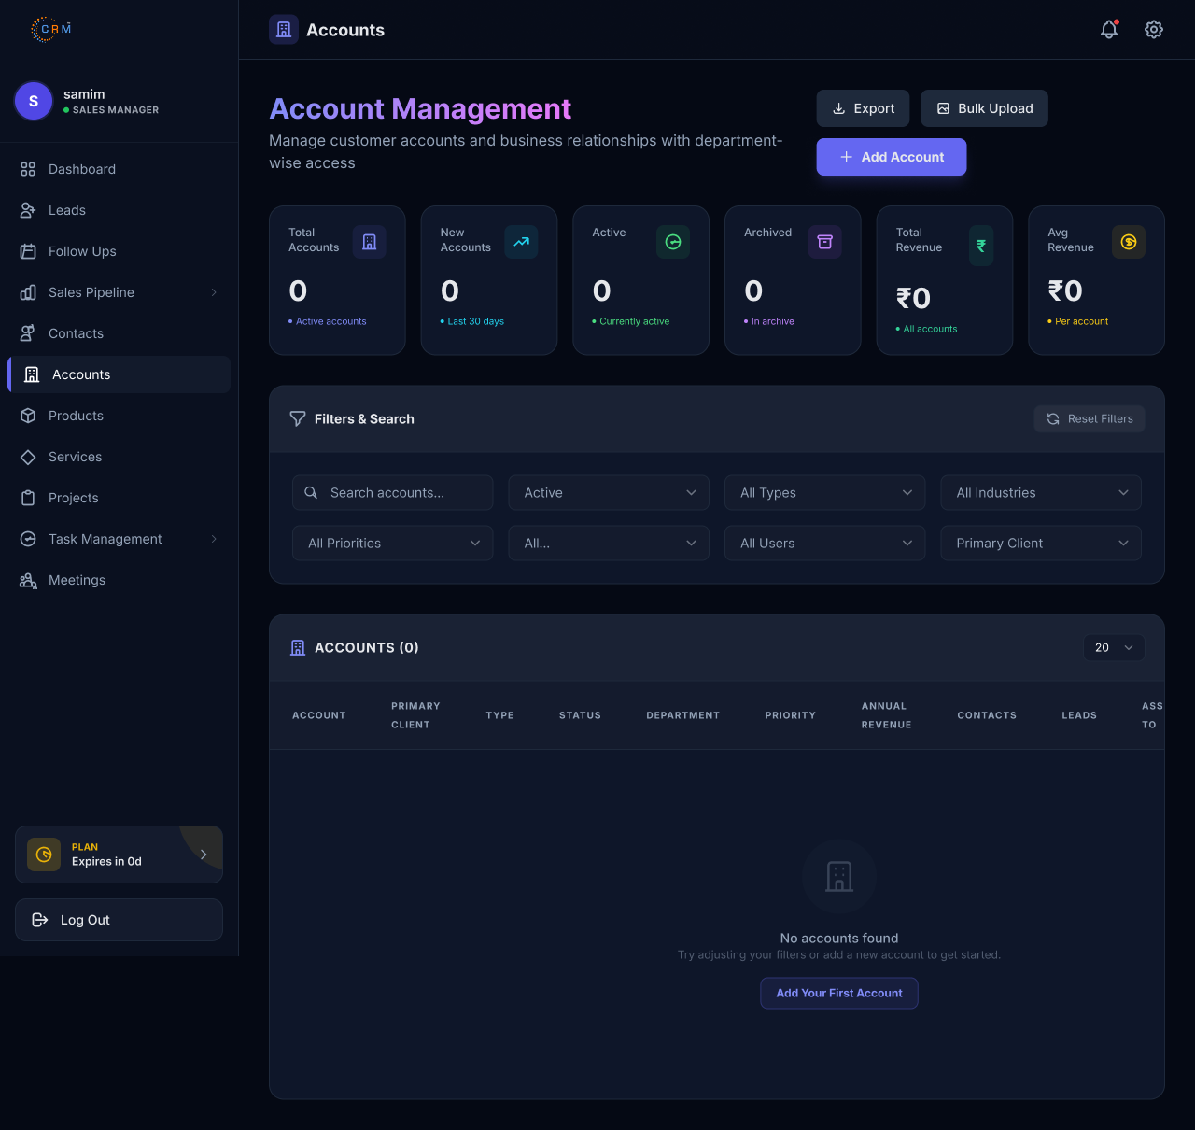Screen dimensions: 1195x1130
Task: Click the Search accounts input field
Action: [393, 493]
